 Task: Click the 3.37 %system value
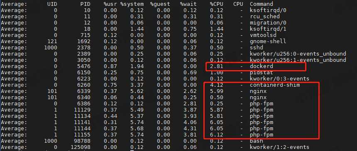click(x=137, y=85)
